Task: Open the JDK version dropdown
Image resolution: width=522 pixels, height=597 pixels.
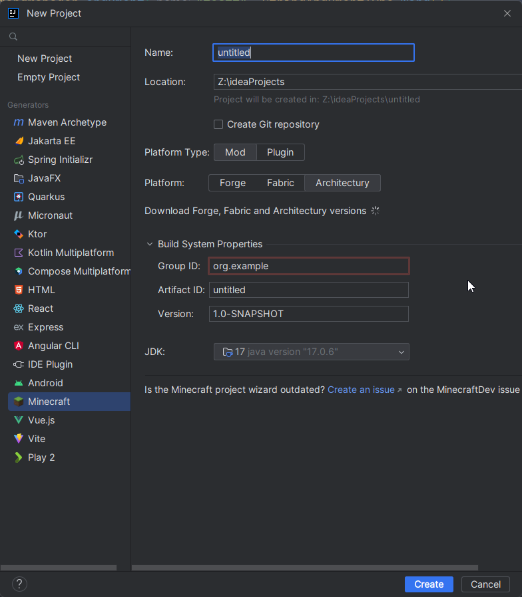Action: pyautogui.click(x=401, y=352)
